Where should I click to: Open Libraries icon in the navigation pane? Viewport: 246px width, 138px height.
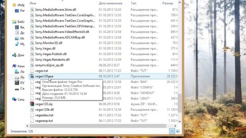(x=14, y=22)
